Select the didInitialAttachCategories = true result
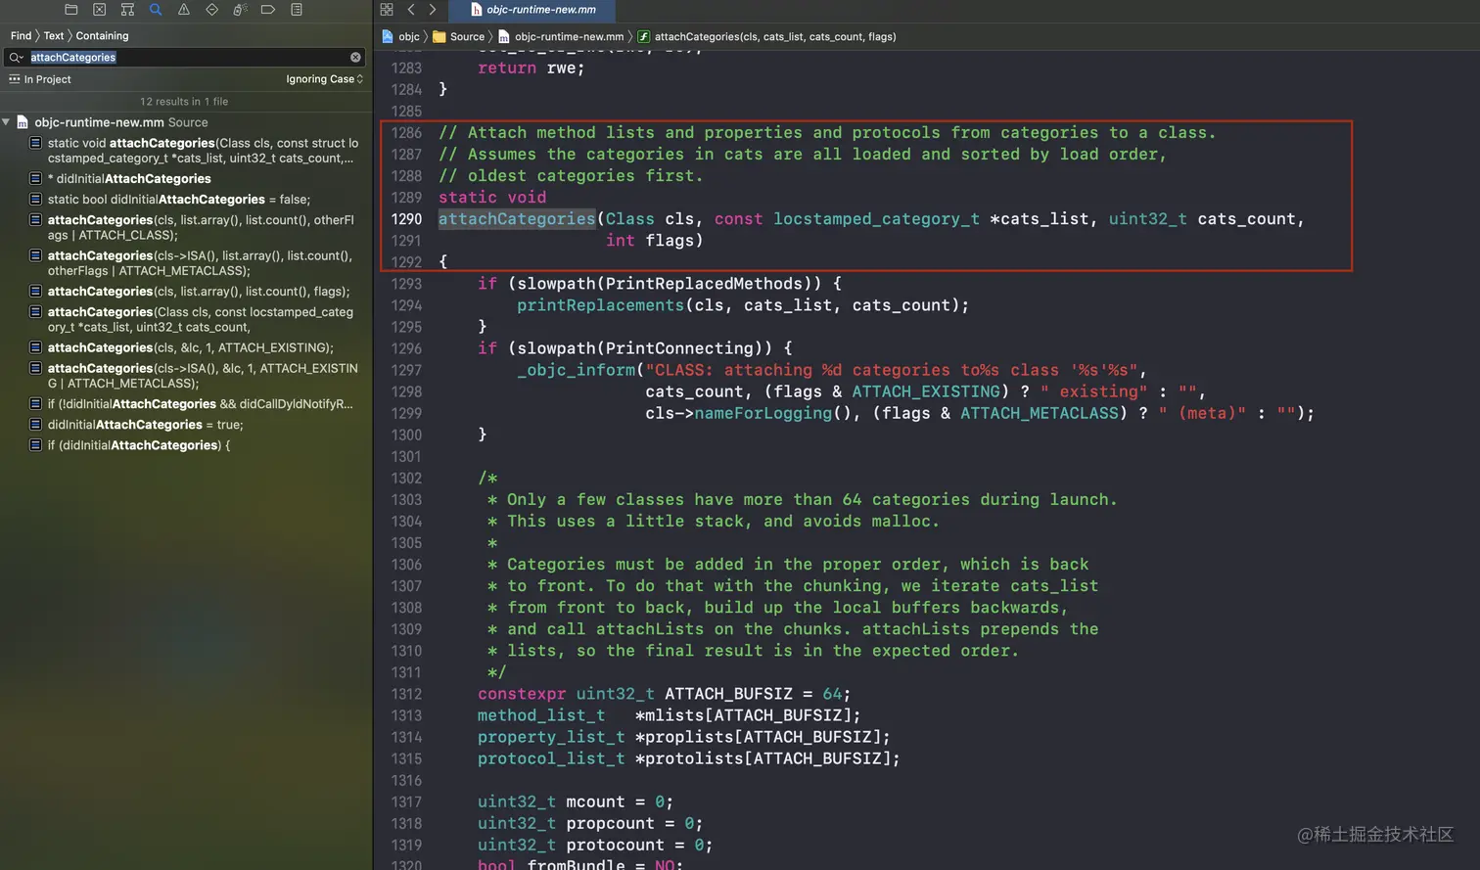This screenshot has width=1480, height=870. point(145,425)
